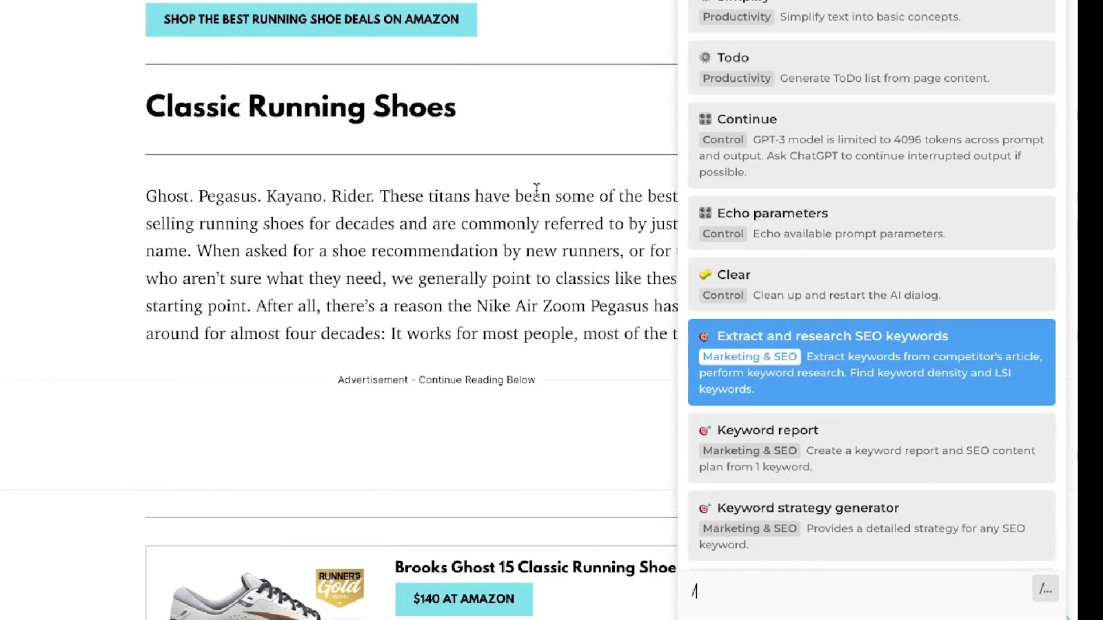Open the slash commands button beside input
The width and height of the screenshot is (1103, 620).
click(x=1045, y=589)
